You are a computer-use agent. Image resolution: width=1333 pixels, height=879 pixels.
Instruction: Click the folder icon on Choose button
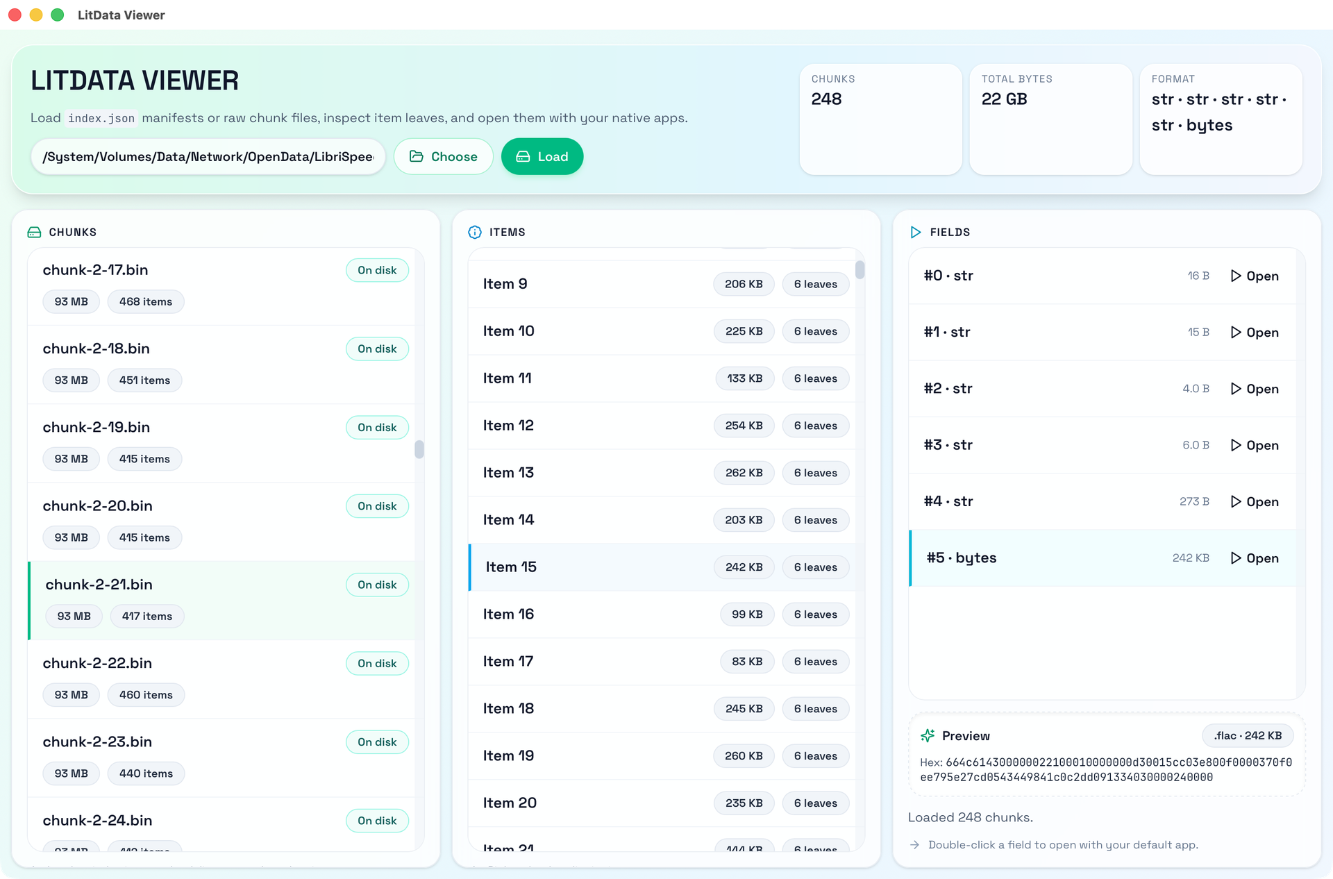tap(416, 156)
